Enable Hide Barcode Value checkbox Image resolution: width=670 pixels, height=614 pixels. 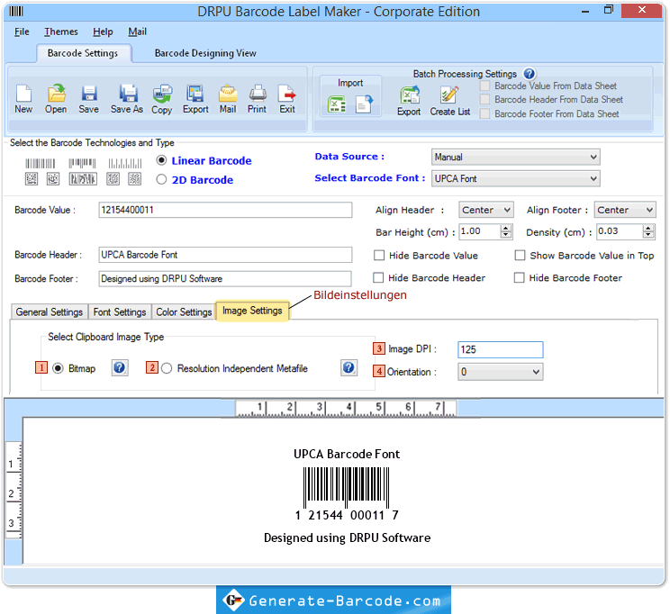[379, 256]
